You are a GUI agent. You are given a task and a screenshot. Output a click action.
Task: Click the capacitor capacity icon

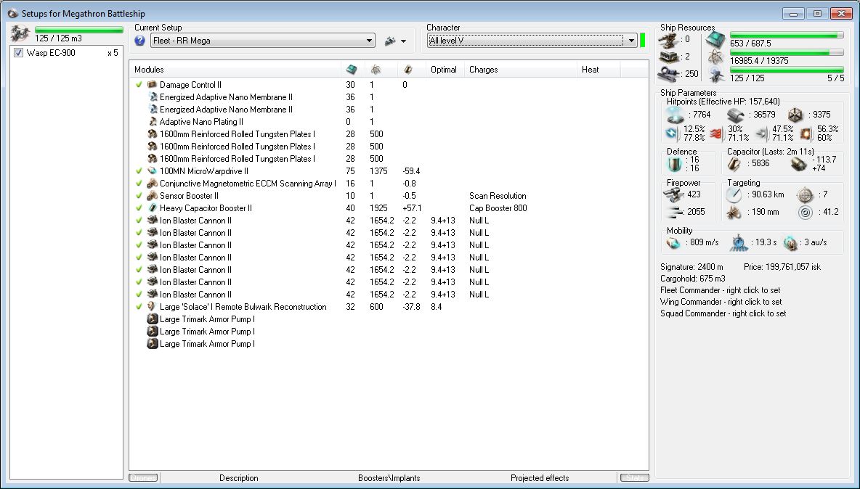[734, 164]
